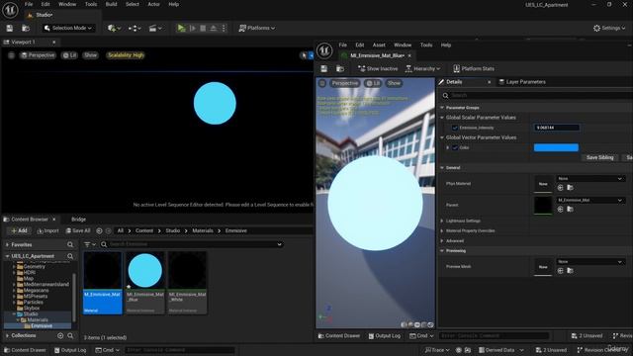Viewport: 633px width, 356px height.
Task: Open the Parent material dropdown
Action: [590, 200]
